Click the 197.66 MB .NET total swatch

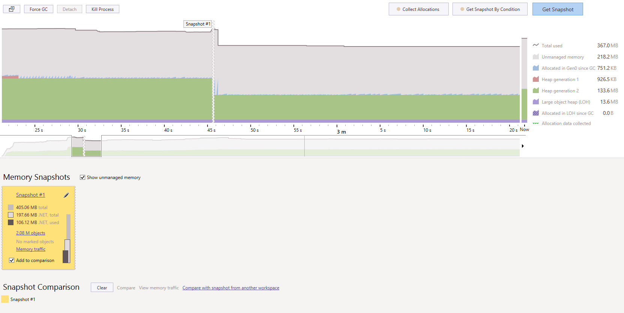[x=11, y=215]
